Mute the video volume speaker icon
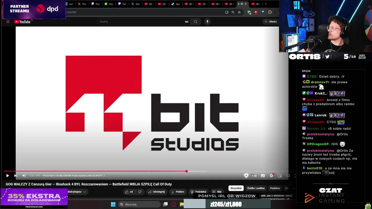Image resolution: width=372 pixels, height=209 pixels. [x=24, y=176]
